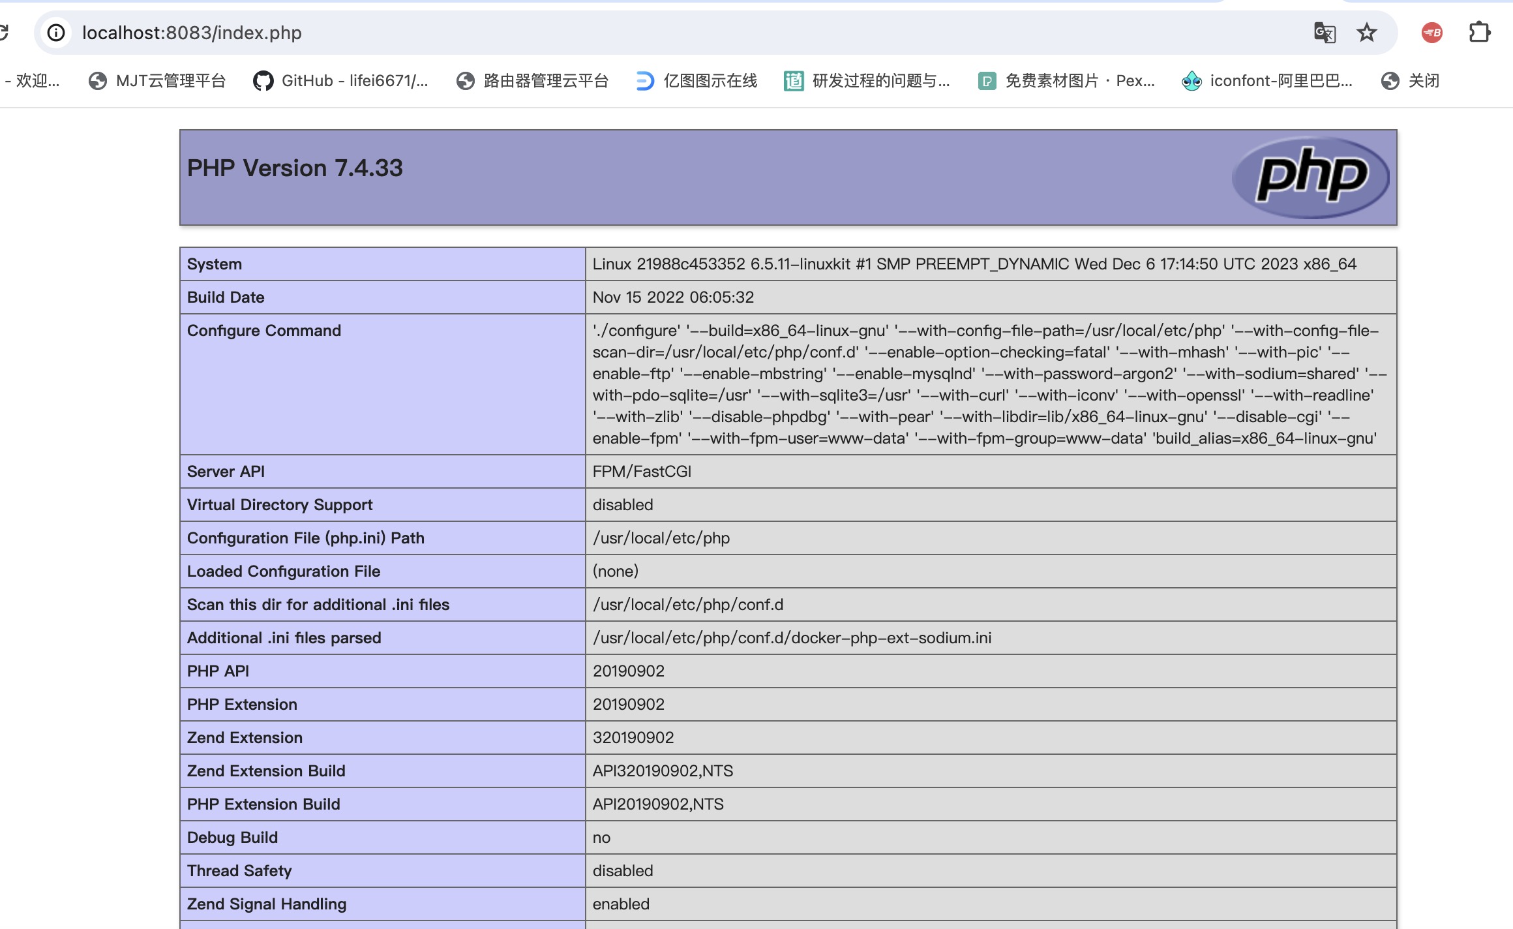Screen dimensions: 1513x929
Task: Click the disabled value for Thread Safety
Action: click(623, 871)
